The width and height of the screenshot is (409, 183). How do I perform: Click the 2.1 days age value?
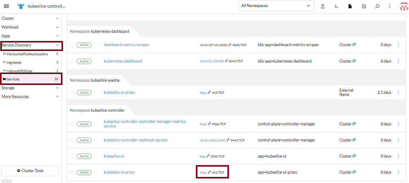point(384,93)
